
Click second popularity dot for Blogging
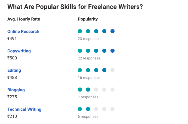pyautogui.click(x=88, y=90)
